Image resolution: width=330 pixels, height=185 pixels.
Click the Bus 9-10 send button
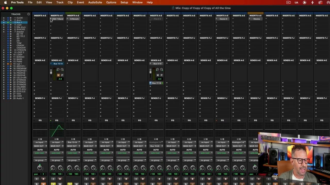tap(157, 64)
